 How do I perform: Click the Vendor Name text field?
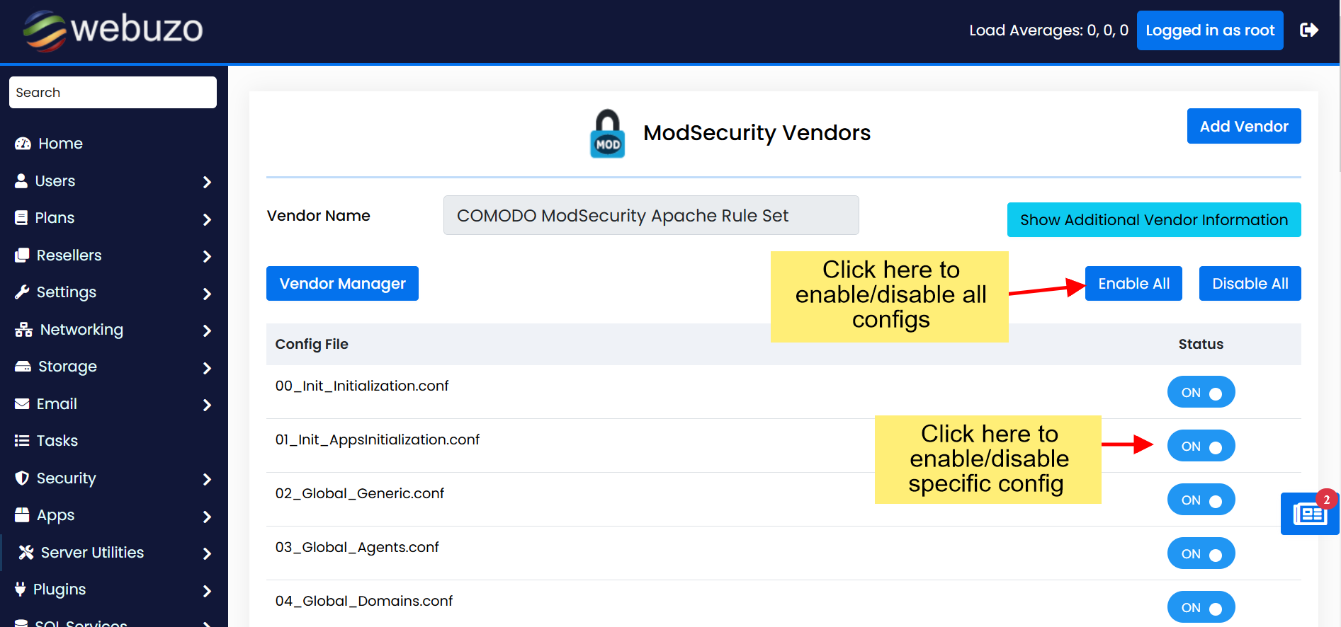pos(651,215)
